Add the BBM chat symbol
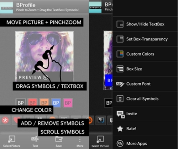Screen dimensions: 178x149 pos(101,120)
